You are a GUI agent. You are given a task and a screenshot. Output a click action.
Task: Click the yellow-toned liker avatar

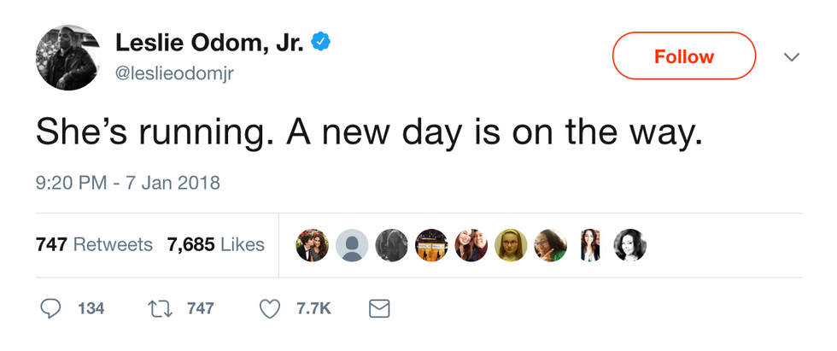tap(511, 245)
